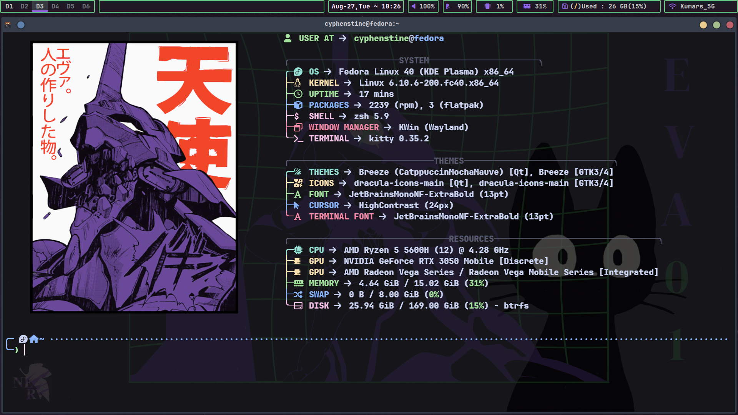
Task: Select workspace D6 in the top bar
Action: pos(86,6)
